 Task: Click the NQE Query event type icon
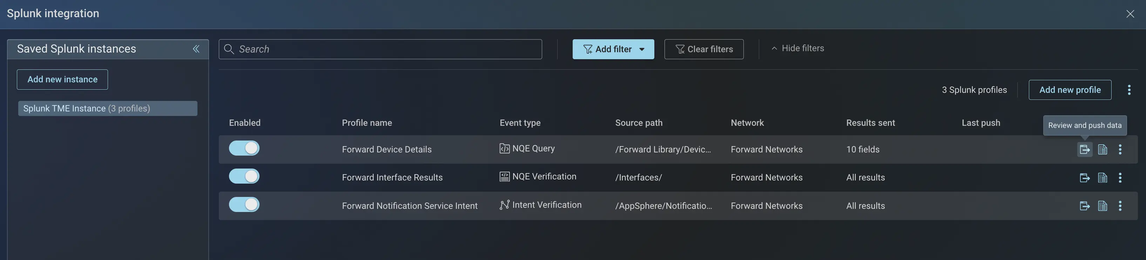coord(504,149)
